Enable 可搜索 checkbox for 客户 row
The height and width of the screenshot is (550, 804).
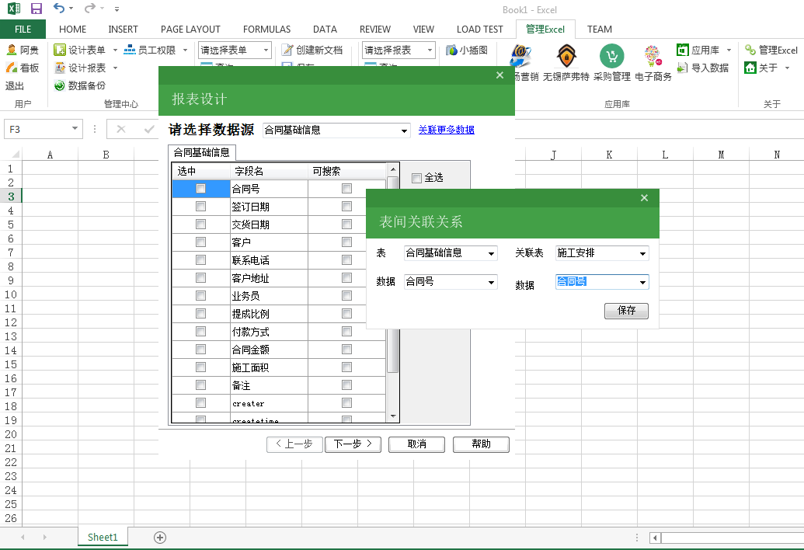coord(346,242)
